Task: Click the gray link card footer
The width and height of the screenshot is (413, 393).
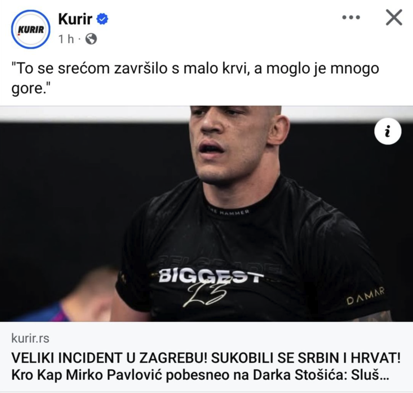Action: 206,357
